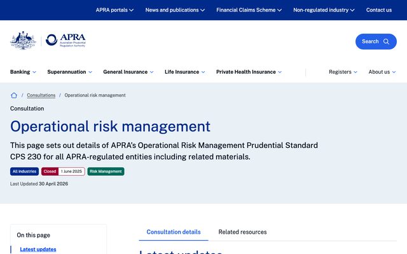Expand the APRA portals dropdown
This screenshot has width=407, height=254.
coord(114,10)
